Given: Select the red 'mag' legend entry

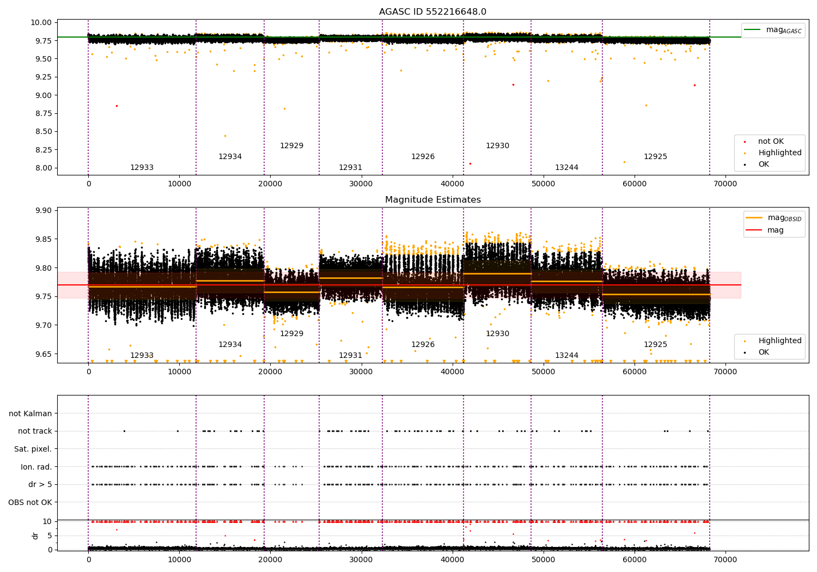Looking at the screenshot, I should (x=765, y=230).
